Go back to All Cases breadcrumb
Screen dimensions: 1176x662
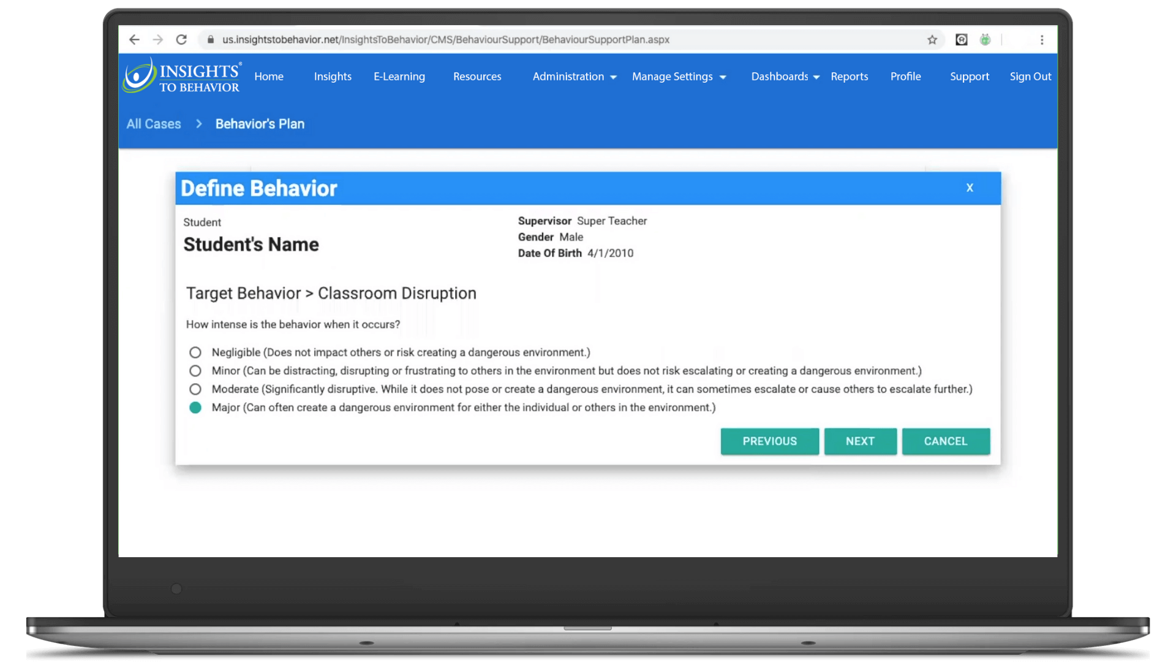[154, 124]
